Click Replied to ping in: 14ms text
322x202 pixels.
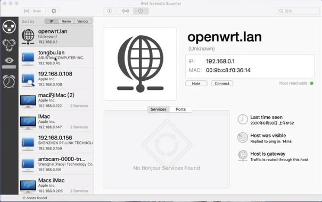pyautogui.click(x=271, y=141)
